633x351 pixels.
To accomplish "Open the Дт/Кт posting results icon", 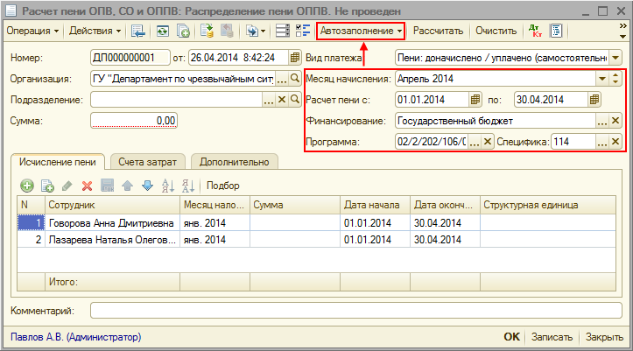I will 535,31.
